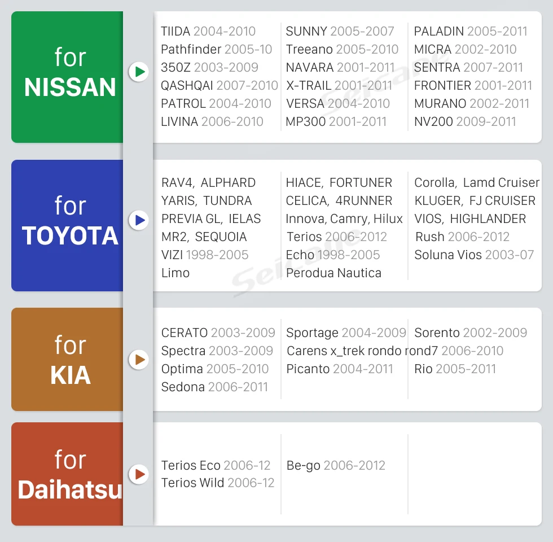Click 'NV200 2009-2011' entry

click(x=465, y=121)
